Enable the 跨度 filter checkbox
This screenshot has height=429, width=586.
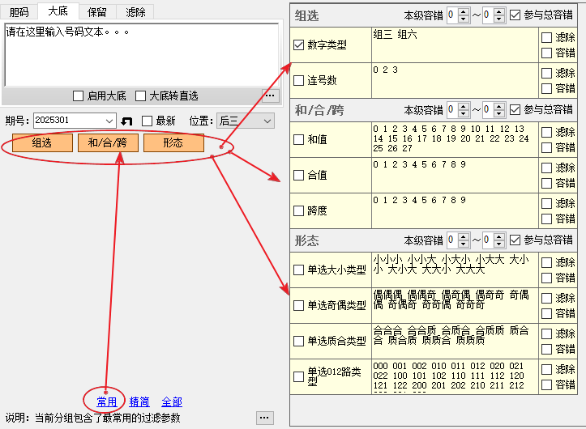[x=298, y=210]
